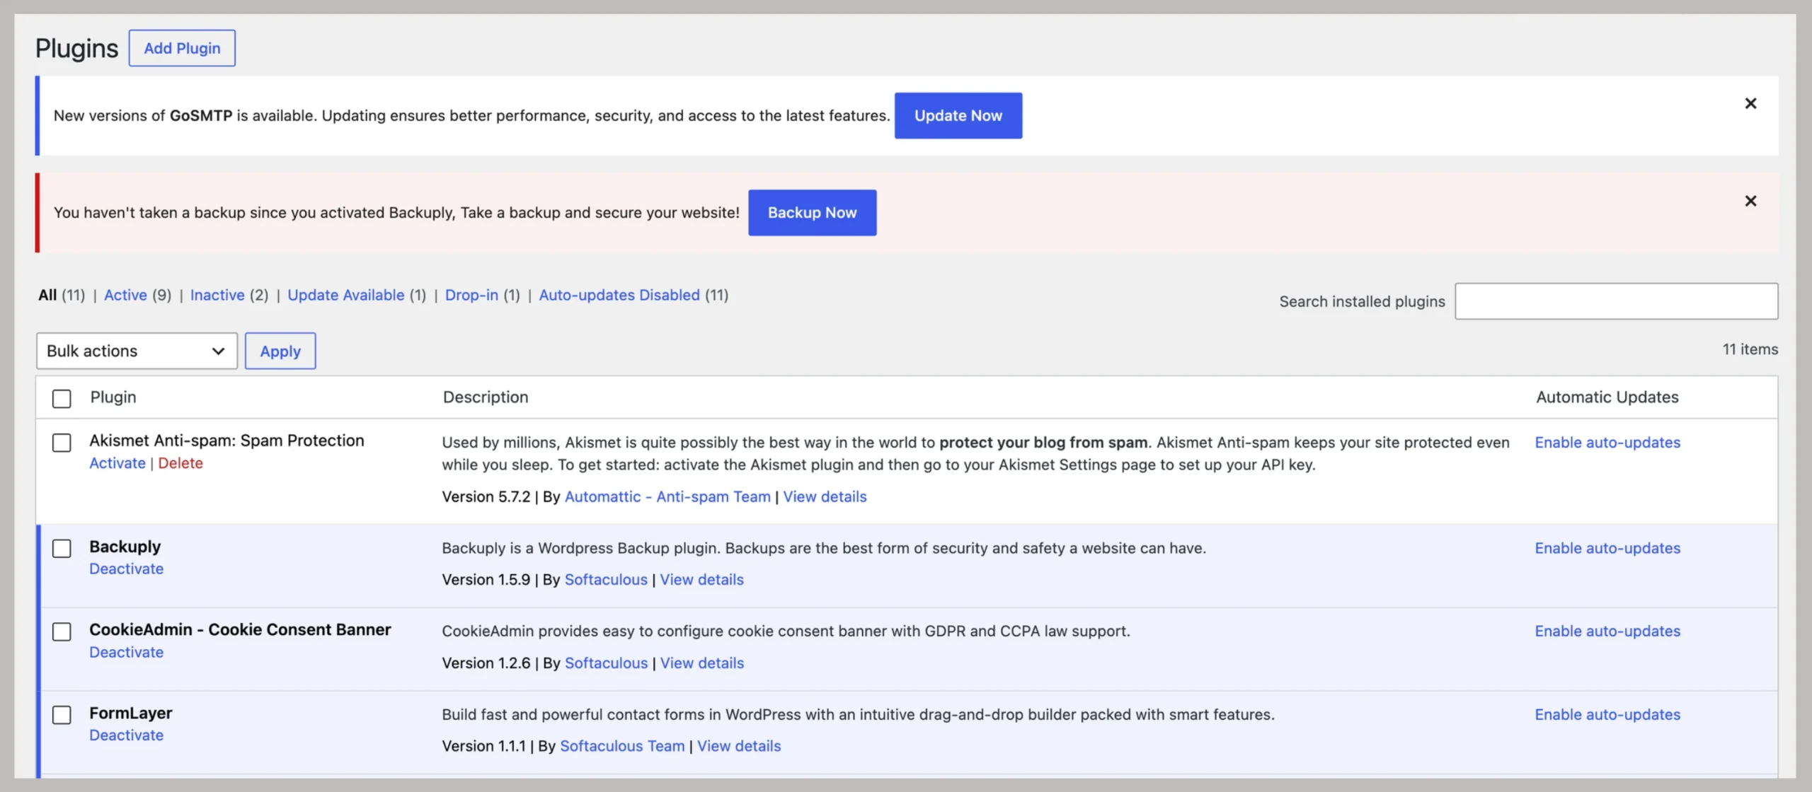Enable auto-updates for Akismet
This screenshot has height=792, width=1812.
click(x=1607, y=442)
